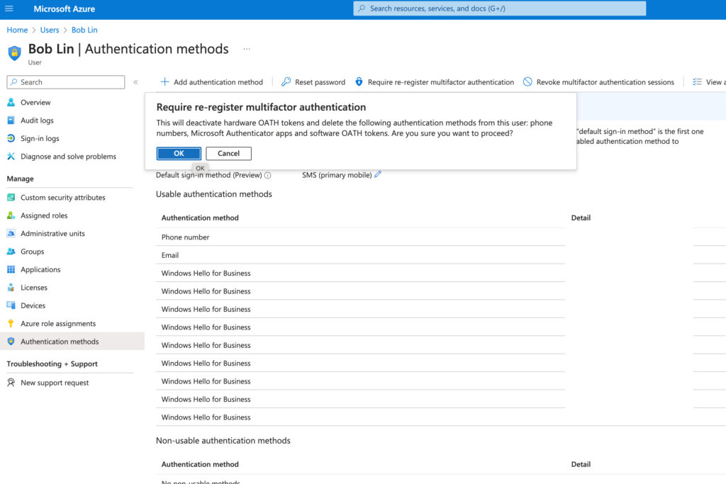Image resolution: width=726 pixels, height=484 pixels.
Task: Click the New support request icon
Action: (11, 383)
